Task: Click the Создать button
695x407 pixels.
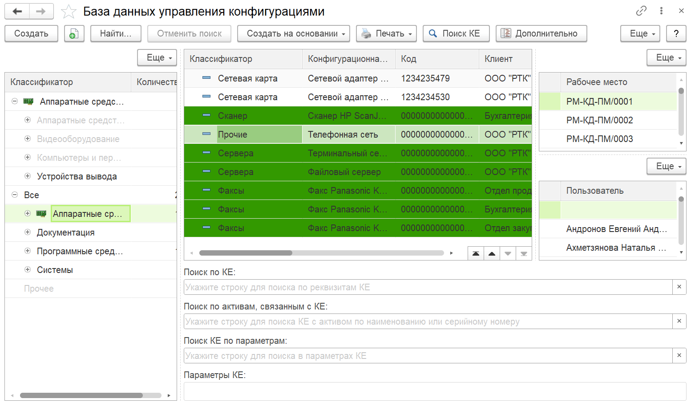Action: tap(31, 33)
